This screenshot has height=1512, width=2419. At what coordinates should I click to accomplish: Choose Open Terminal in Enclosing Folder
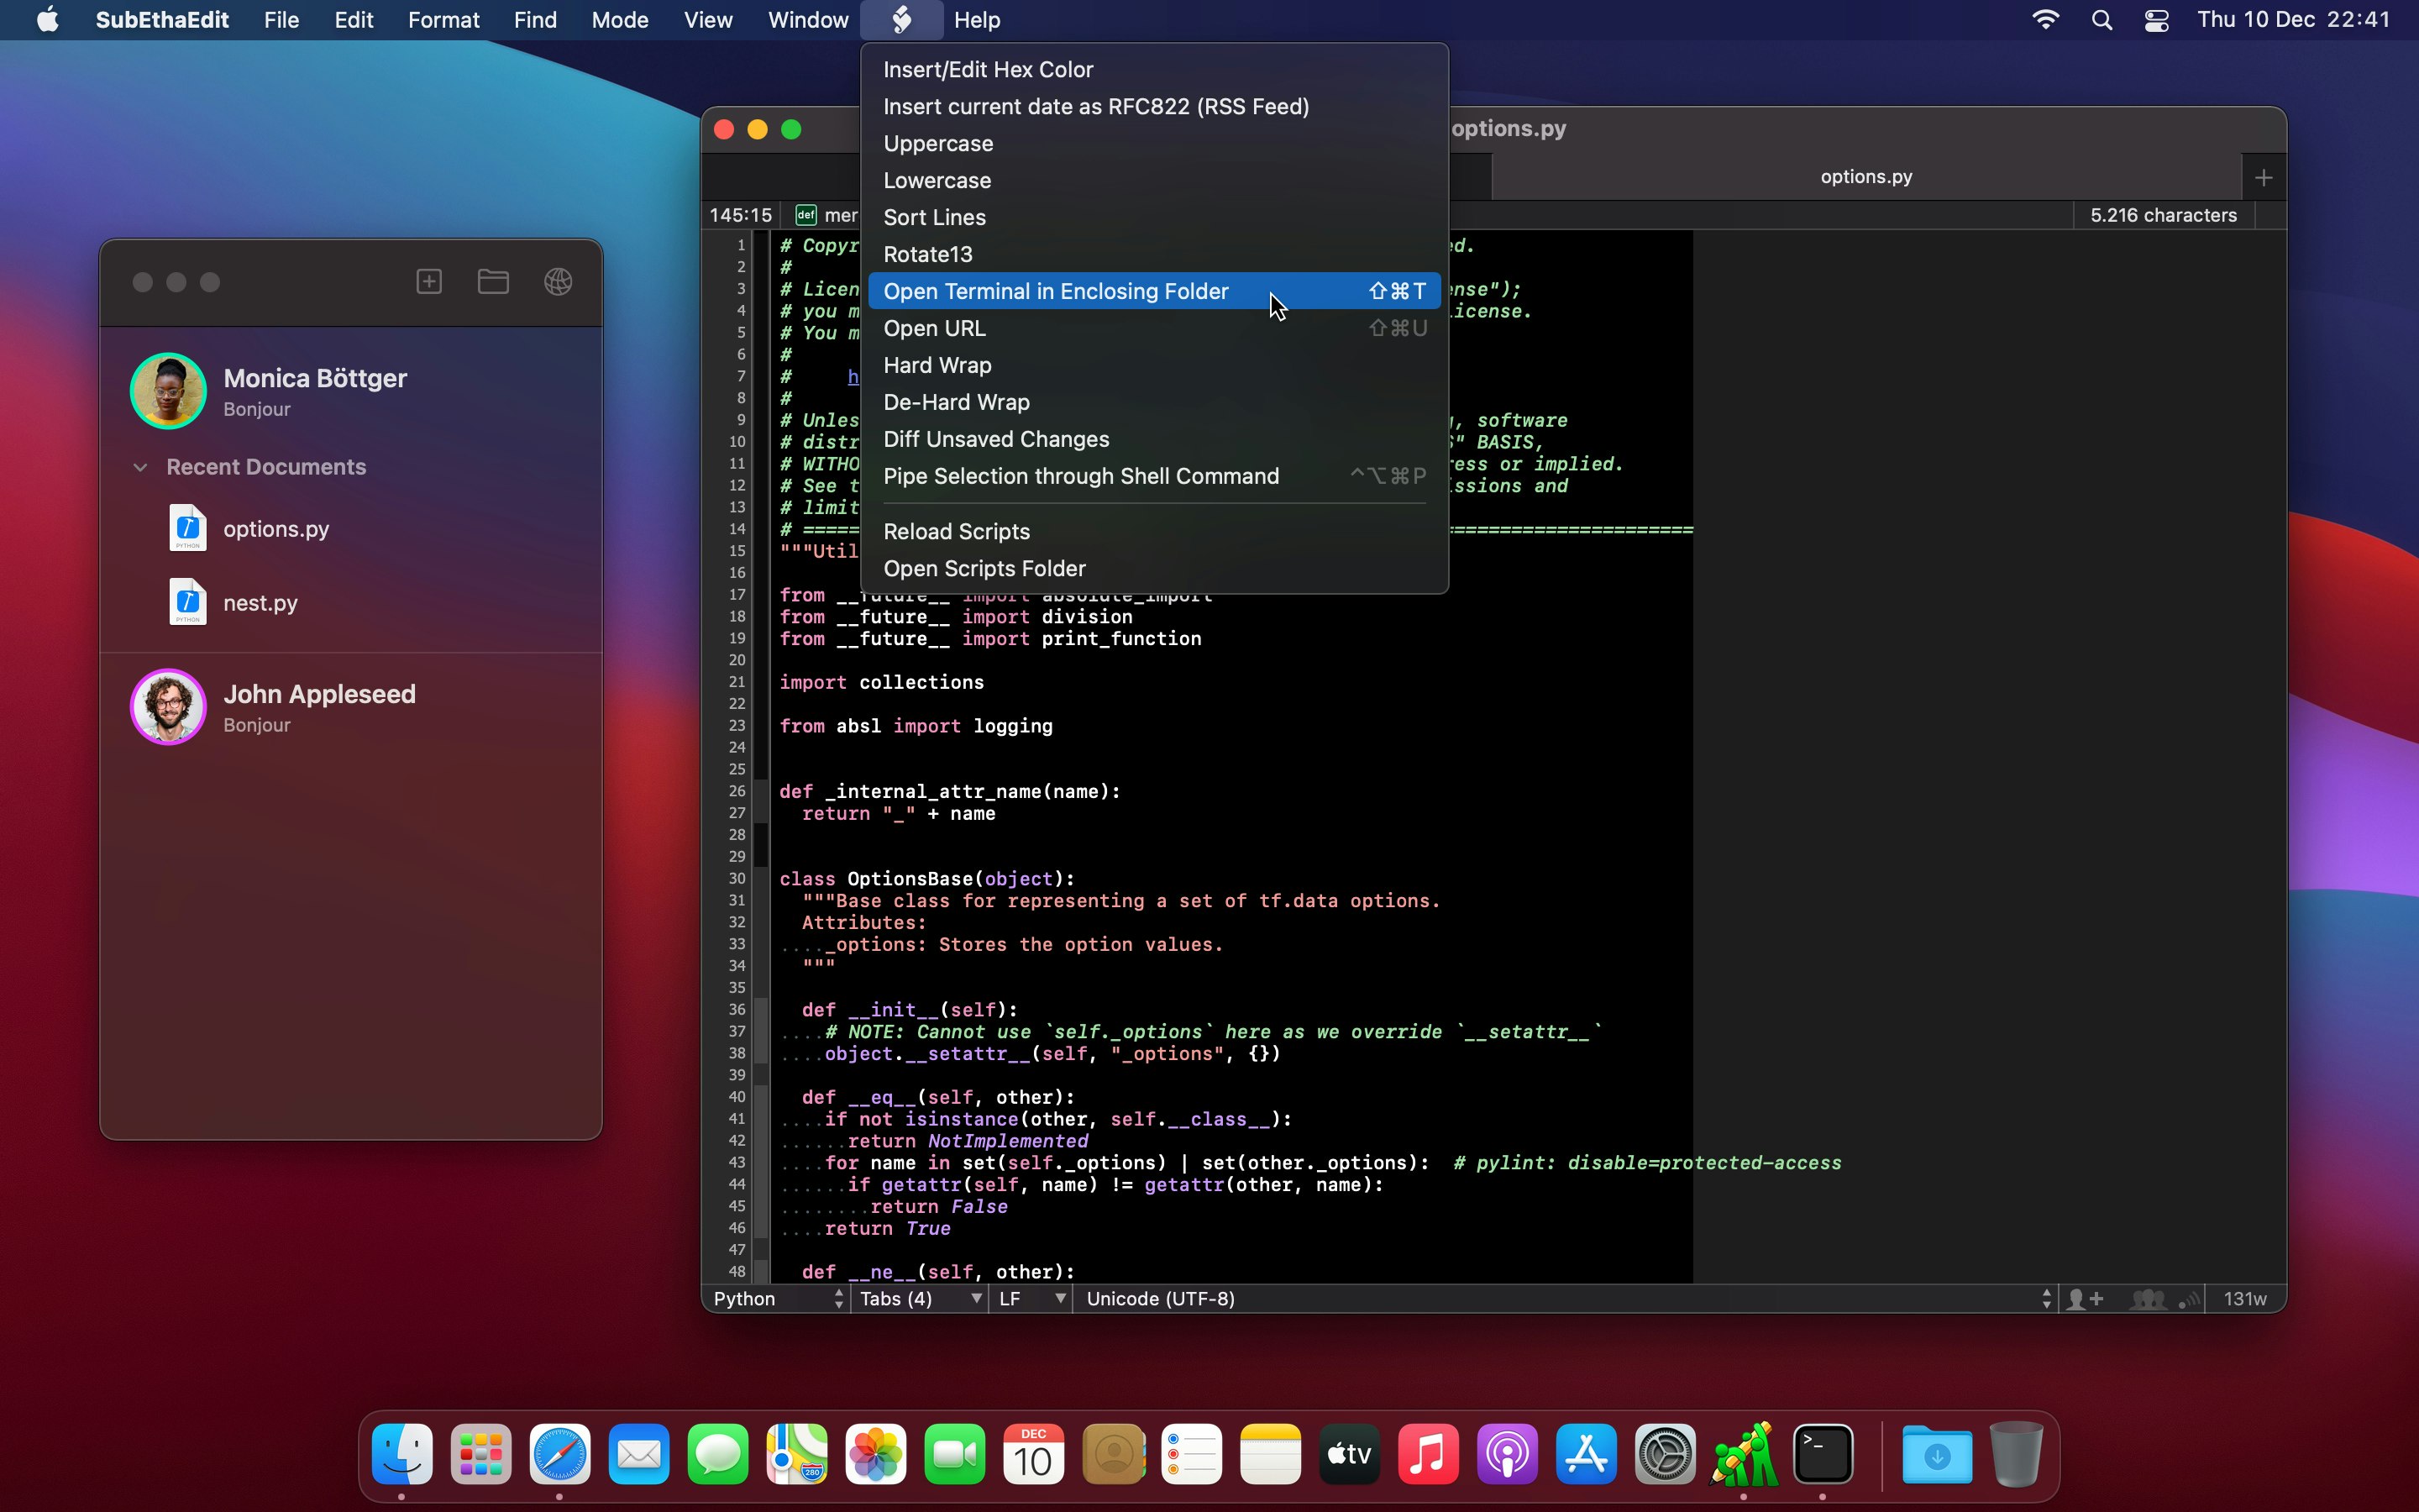pos(1056,291)
